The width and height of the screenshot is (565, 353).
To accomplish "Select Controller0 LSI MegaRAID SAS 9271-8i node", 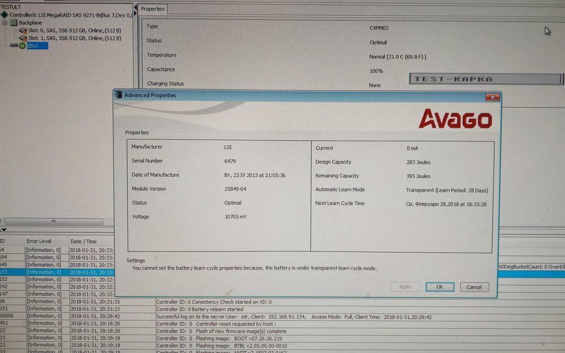I will pos(71,15).
